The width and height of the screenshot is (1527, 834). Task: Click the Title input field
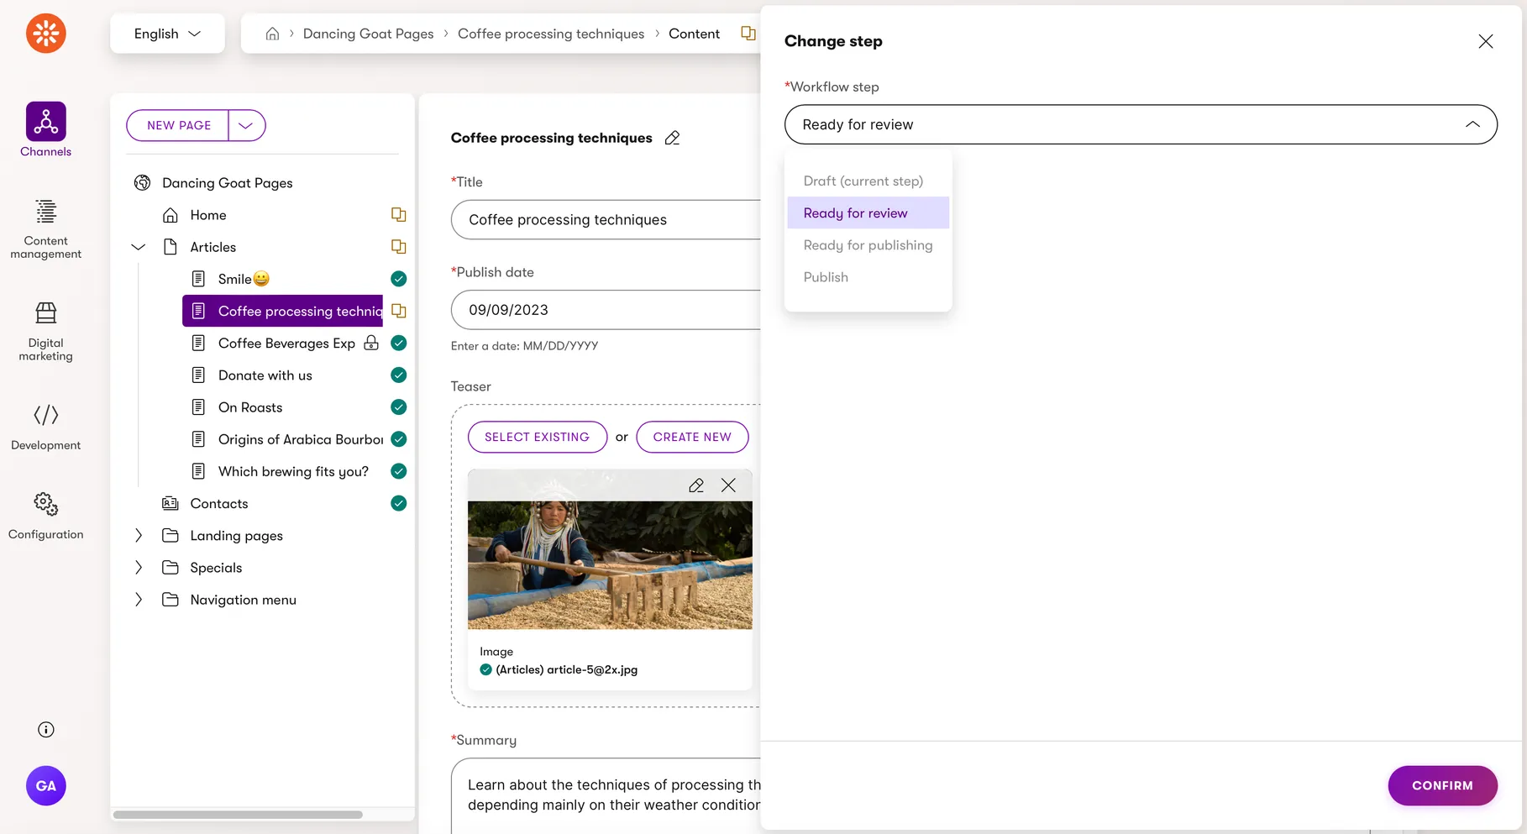pos(606,220)
